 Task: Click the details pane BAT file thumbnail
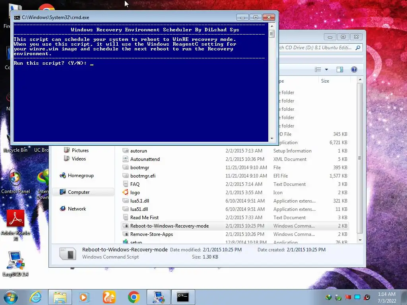[68, 253]
